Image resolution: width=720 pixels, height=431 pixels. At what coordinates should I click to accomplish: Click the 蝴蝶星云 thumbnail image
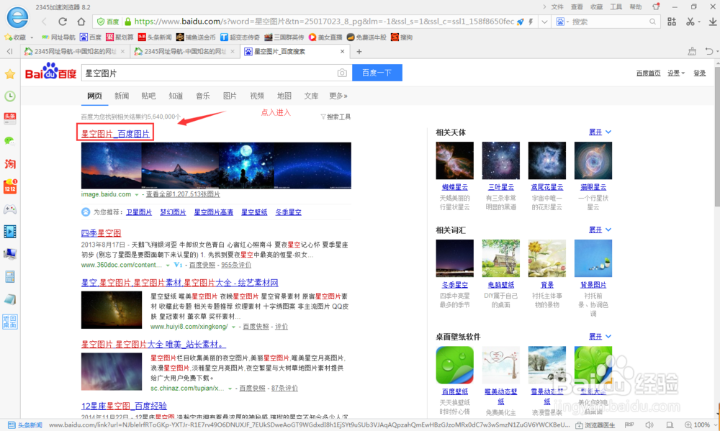tap(454, 160)
